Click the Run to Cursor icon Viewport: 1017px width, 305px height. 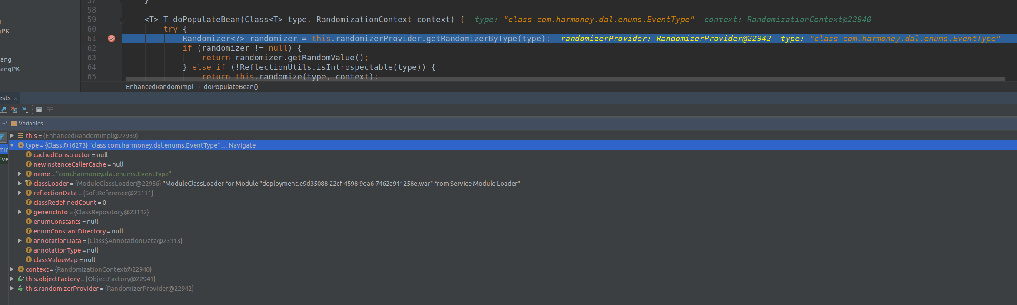pyautogui.click(x=26, y=110)
